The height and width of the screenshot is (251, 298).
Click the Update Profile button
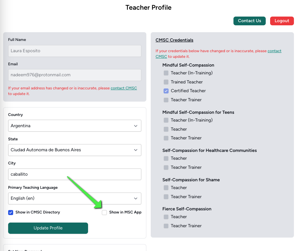tap(48, 228)
